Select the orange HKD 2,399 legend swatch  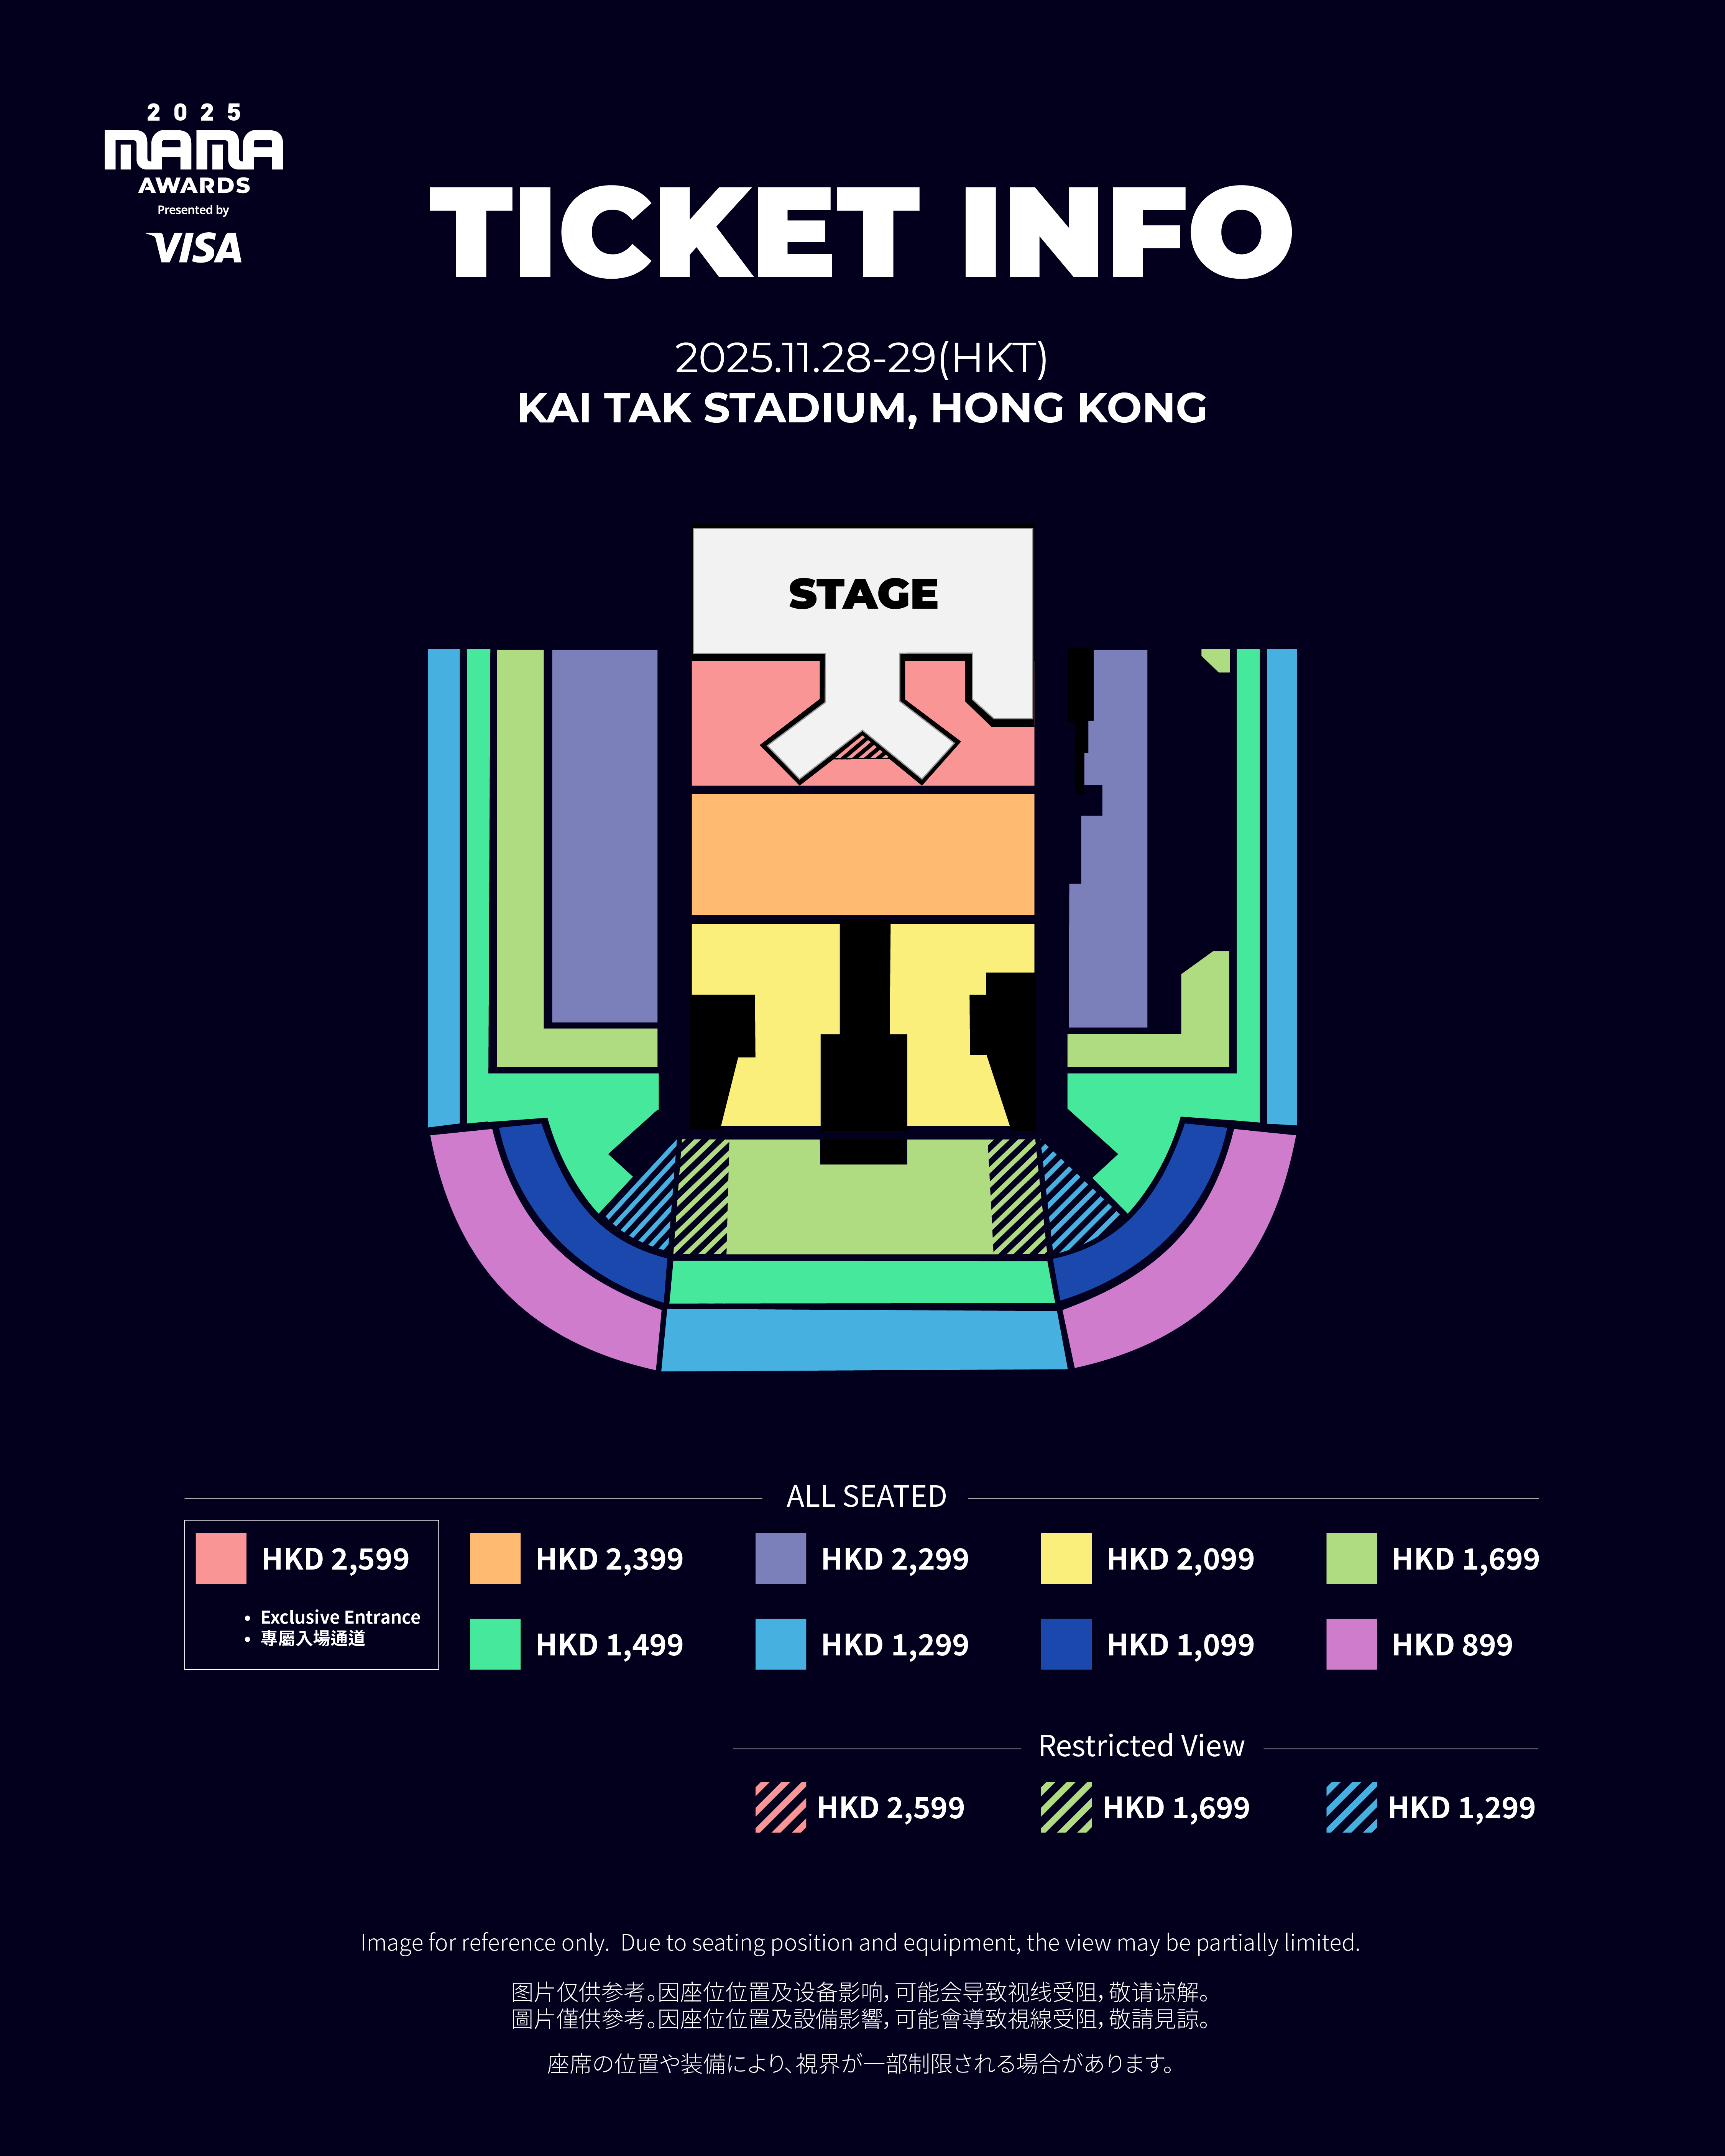click(495, 1558)
